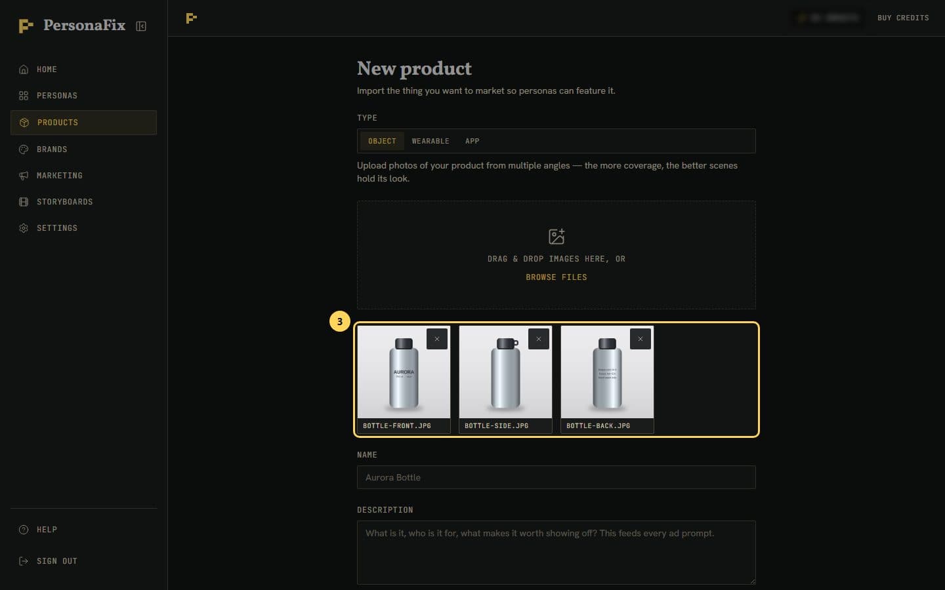
Task: Open the Marketing section
Action: [83, 176]
